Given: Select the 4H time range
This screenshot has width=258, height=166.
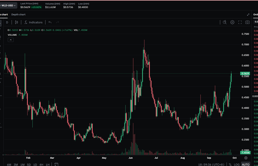Looking at the screenshot, I should 41,164.
